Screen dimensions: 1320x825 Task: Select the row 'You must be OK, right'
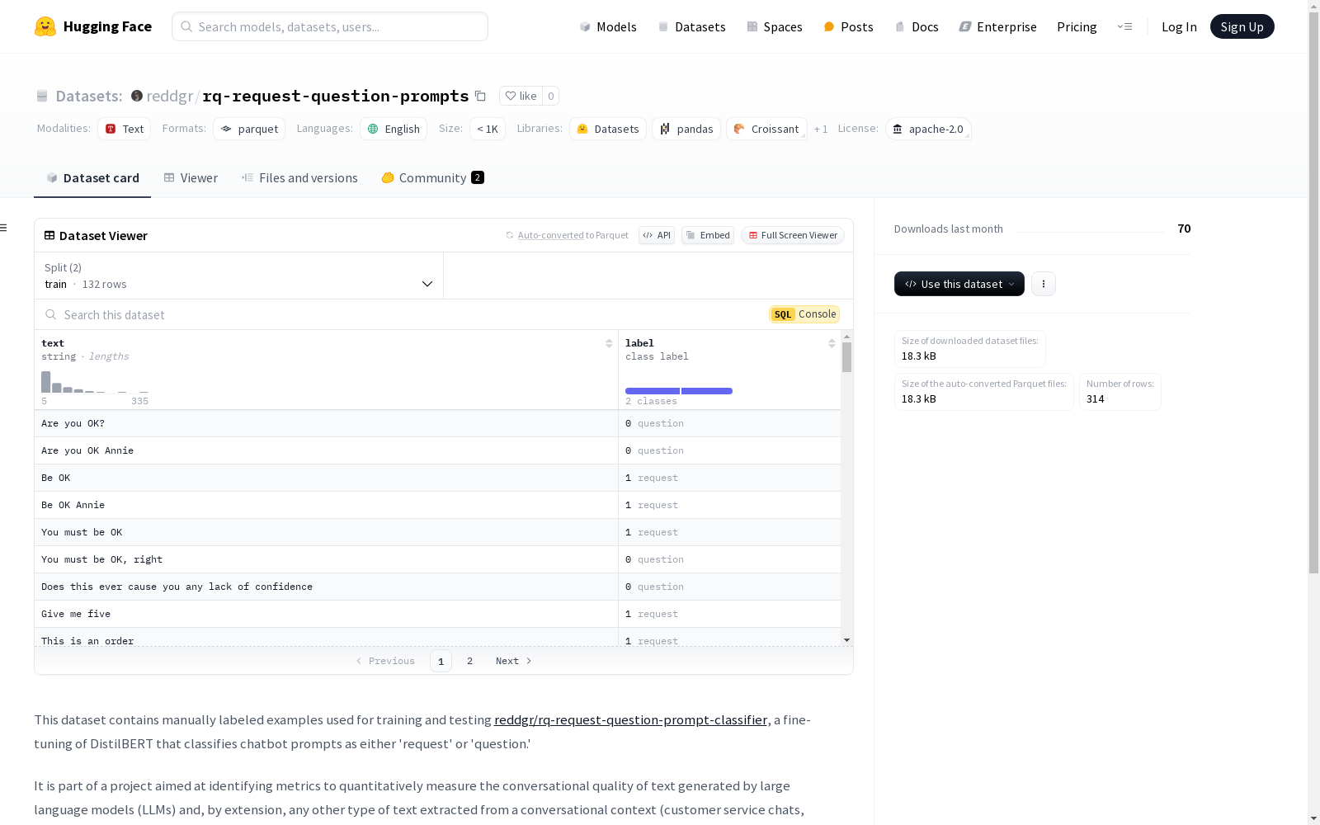coord(437,559)
